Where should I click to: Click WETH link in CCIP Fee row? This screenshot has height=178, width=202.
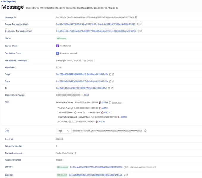click(102, 121)
